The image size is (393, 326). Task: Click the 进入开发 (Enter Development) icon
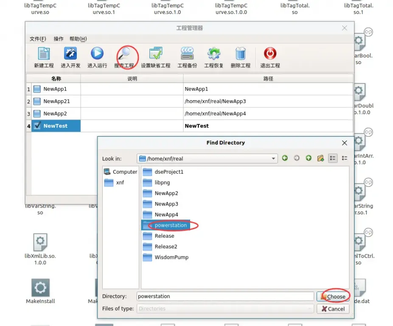70,53
